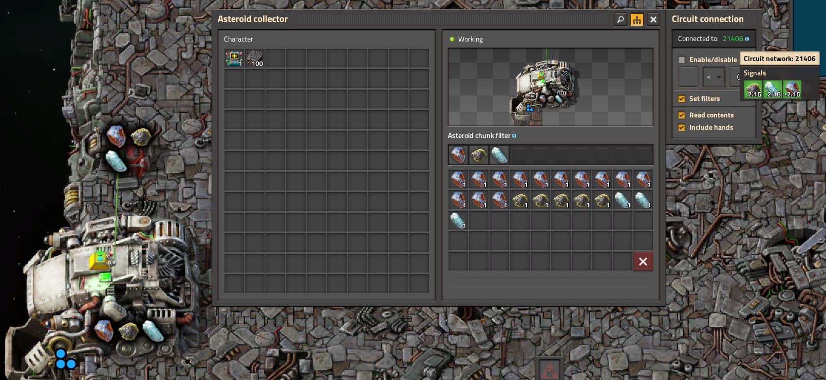
Task: Close the Asteroid collector window
Action: 653,19
